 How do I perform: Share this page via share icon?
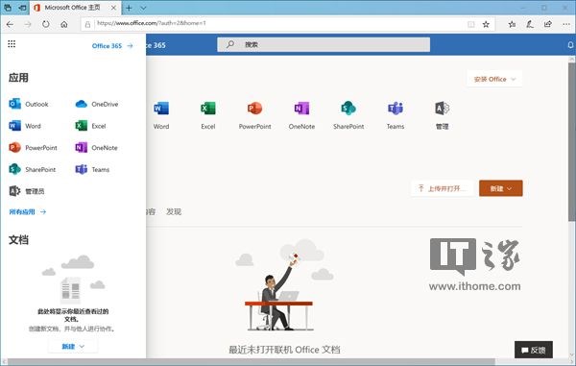(x=548, y=24)
